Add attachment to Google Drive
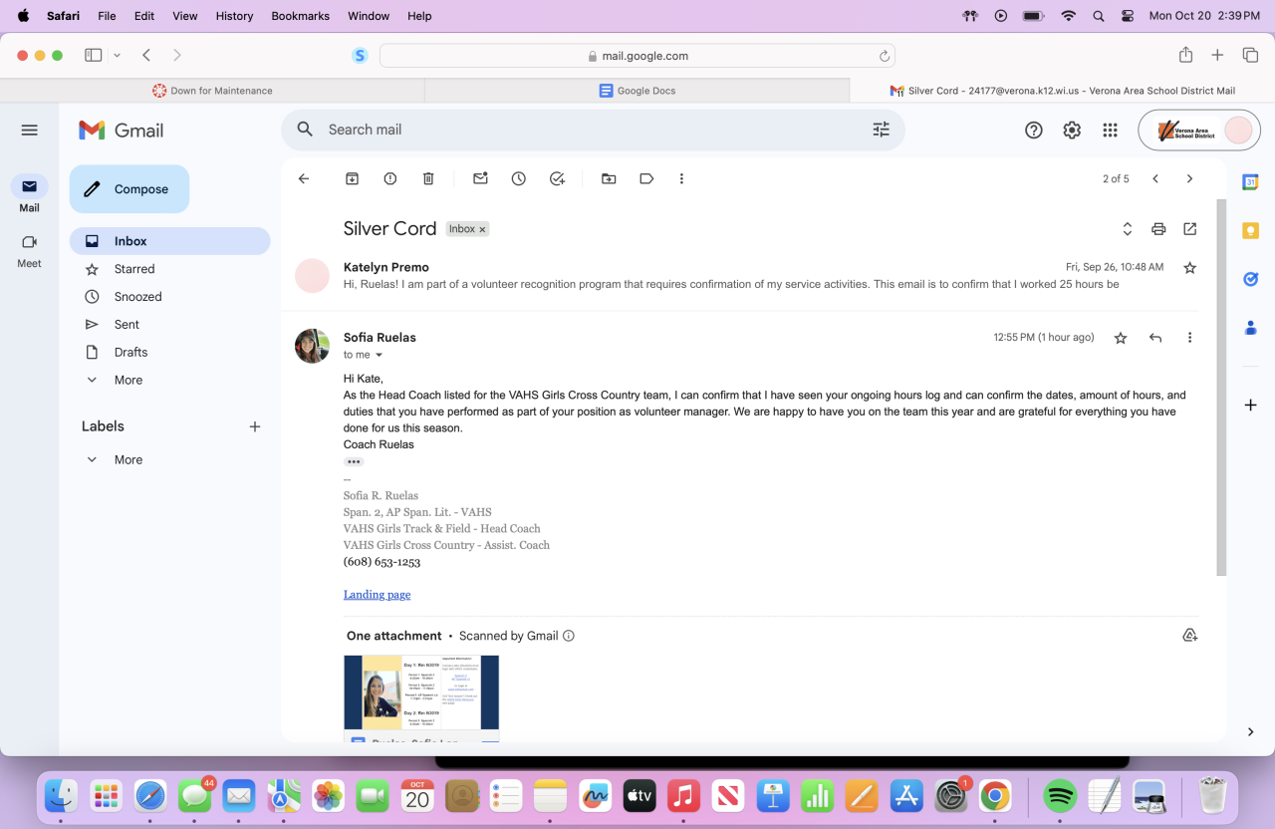This screenshot has width=1275, height=829. 1189,635
